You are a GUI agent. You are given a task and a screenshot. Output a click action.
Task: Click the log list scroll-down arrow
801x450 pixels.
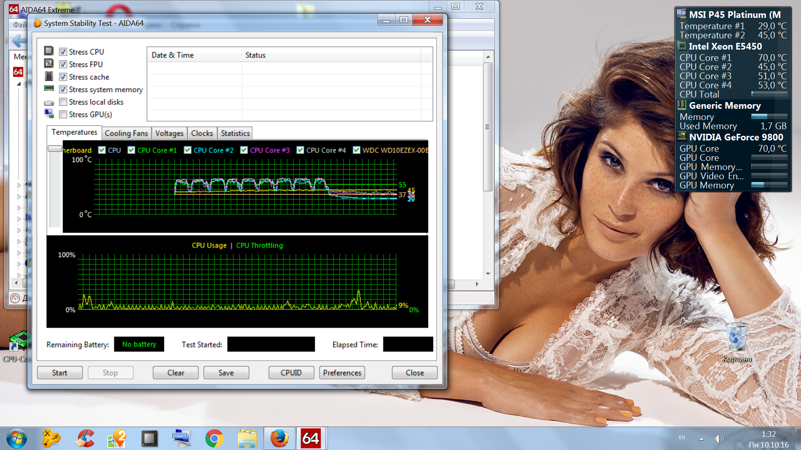tap(488, 274)
